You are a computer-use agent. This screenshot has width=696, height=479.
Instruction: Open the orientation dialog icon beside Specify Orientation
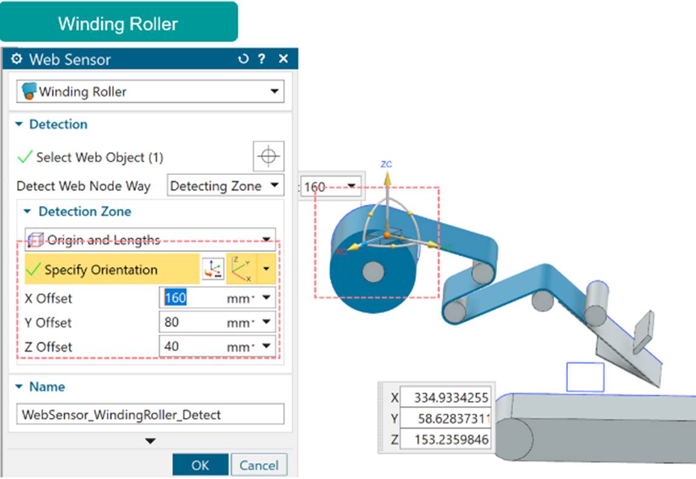[212, 269]
